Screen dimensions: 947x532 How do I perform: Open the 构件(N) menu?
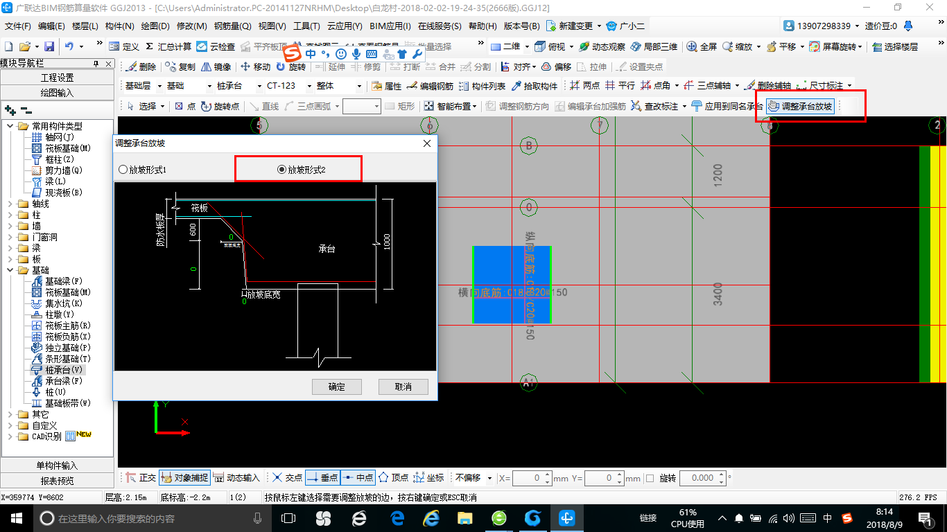point(119,26)
